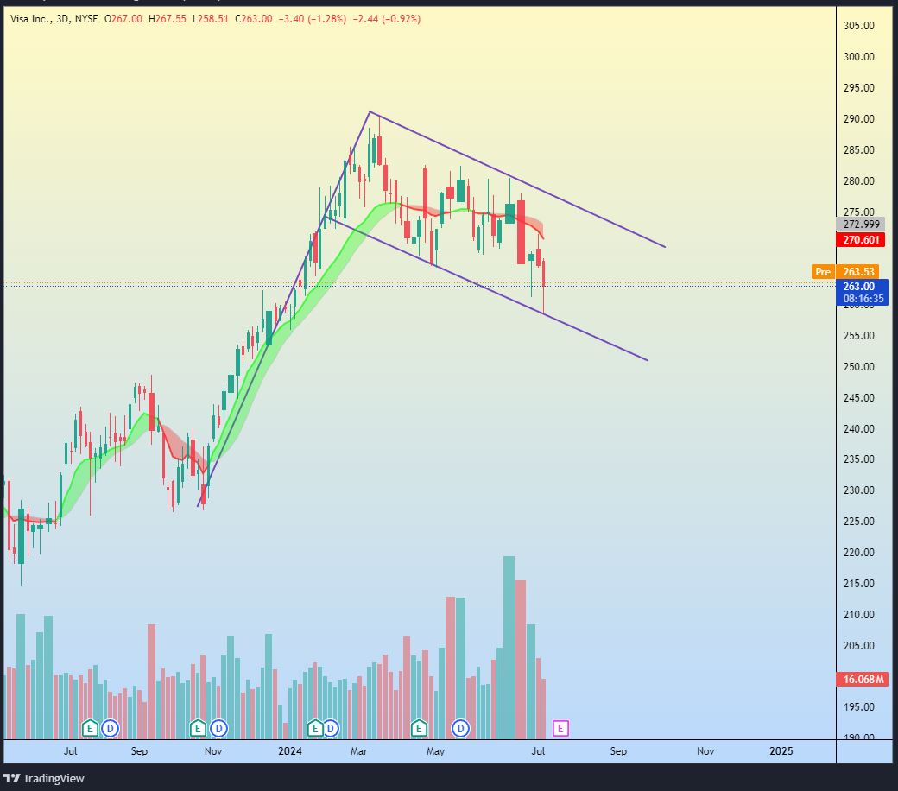Open the earnings marker just before the first Sep label
The height and width of the screenshot is (791, 898).
coord(89,729)
